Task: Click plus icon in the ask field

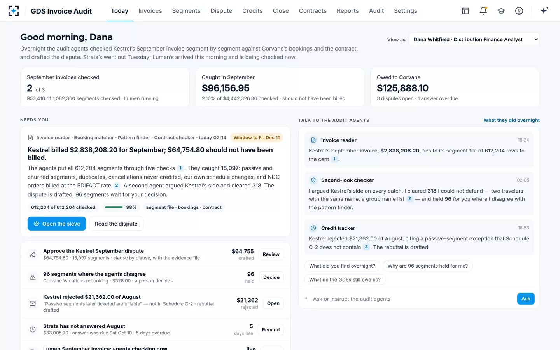Action: tap(306, 298)
